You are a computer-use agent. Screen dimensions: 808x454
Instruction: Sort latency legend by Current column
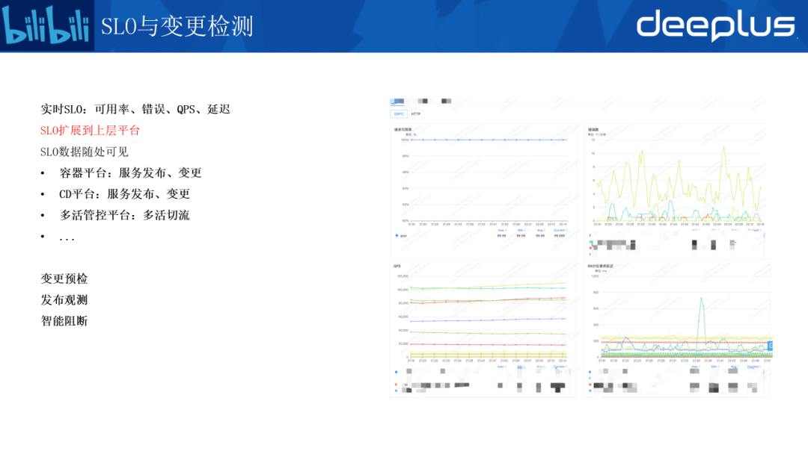[x=757, y=367]
